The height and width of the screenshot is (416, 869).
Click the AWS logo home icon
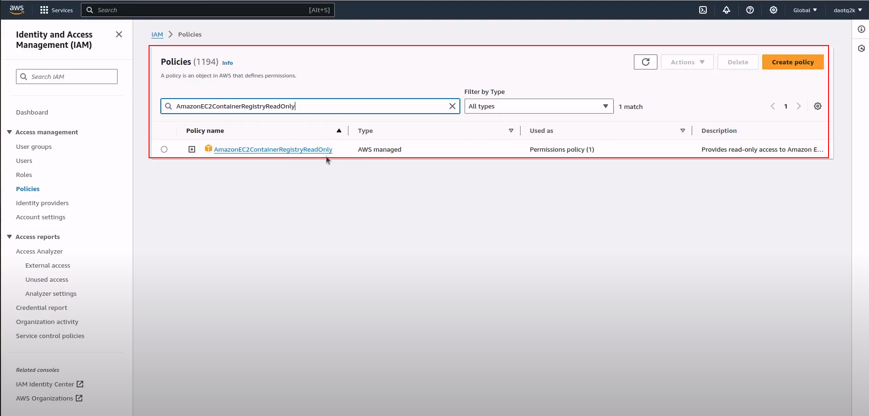[16, 10]
